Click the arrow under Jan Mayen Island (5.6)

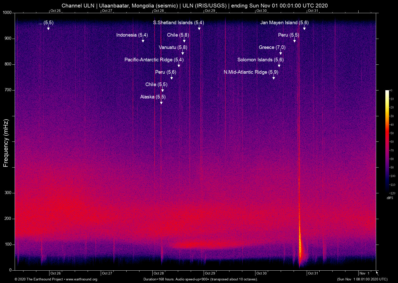click(304, 28)
